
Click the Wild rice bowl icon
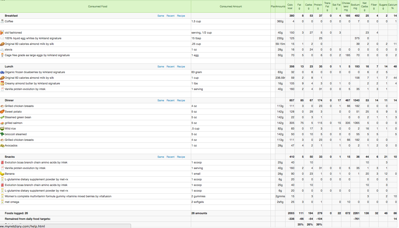(2, 129)
